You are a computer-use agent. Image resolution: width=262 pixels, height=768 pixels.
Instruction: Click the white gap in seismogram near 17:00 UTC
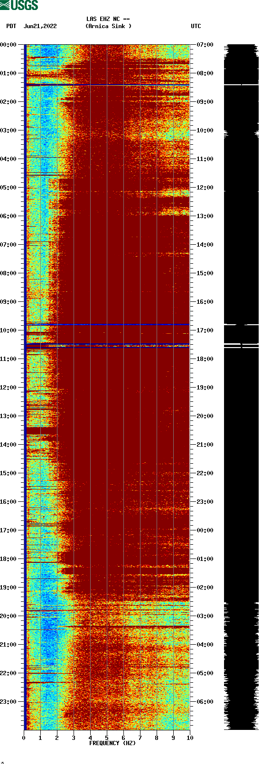(x=241, y=325)
